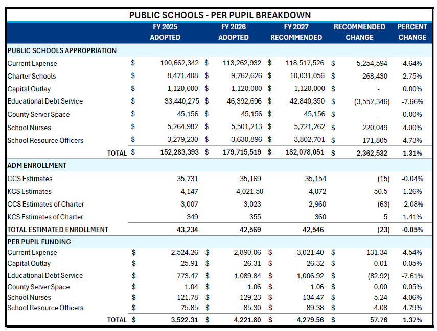The height and width of the screenshot is (331, 437).
Task: Select the appropriation total 182,078,051
Action: coord(305,152)
